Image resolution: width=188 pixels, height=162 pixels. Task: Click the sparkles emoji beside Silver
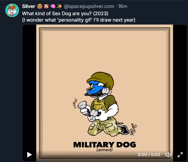[x=60, y=6]
